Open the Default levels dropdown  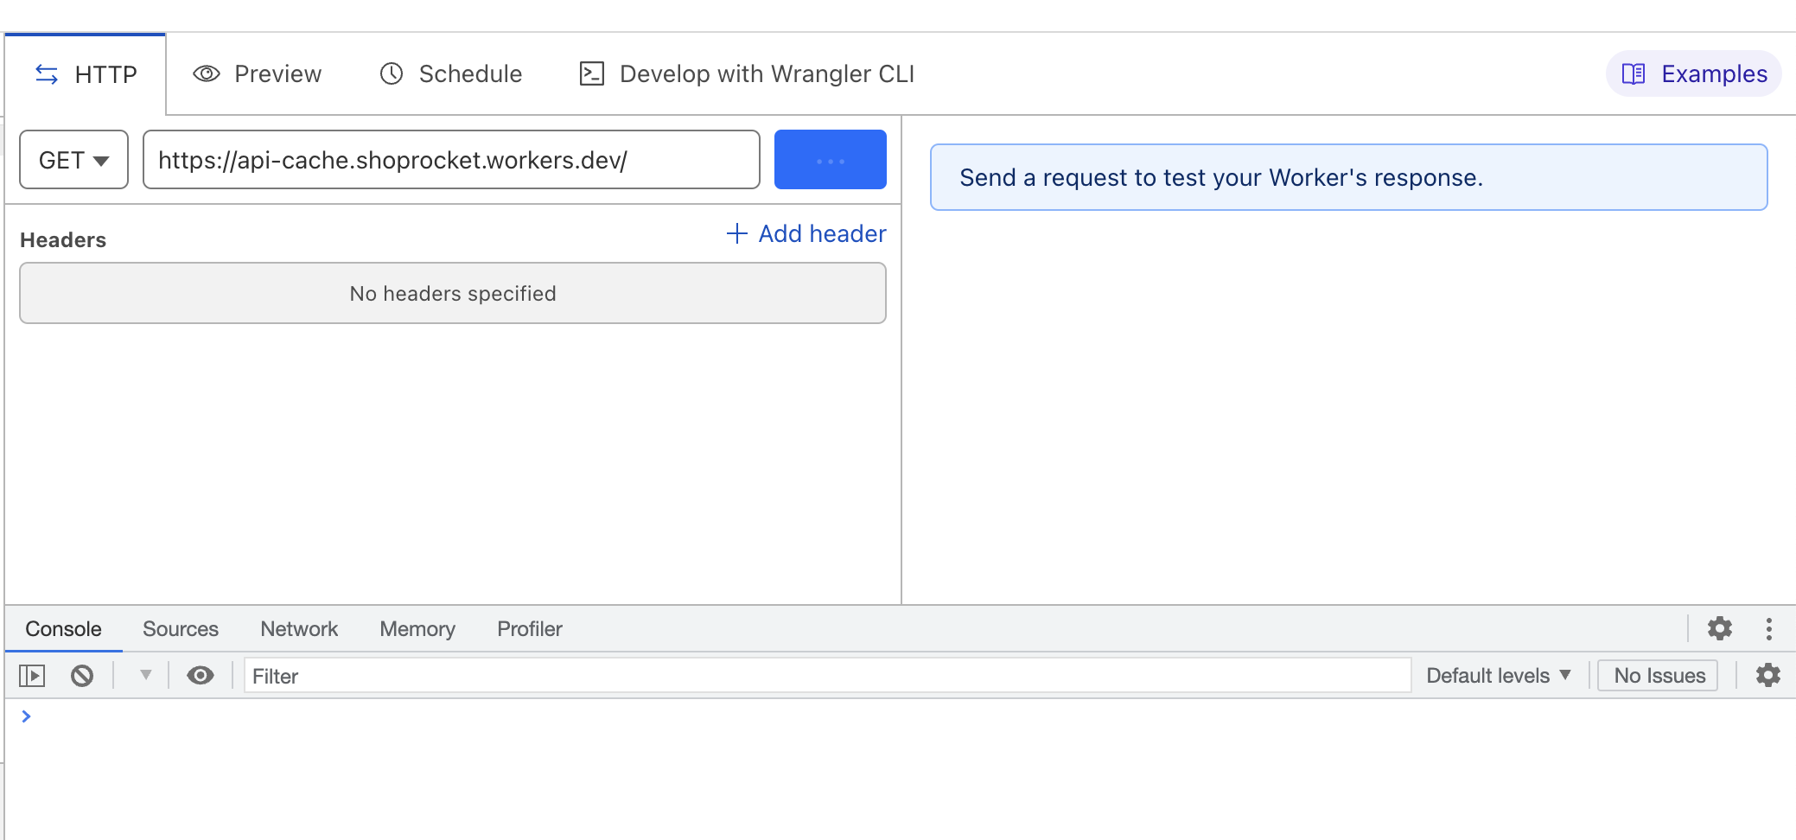[1500, 675]
